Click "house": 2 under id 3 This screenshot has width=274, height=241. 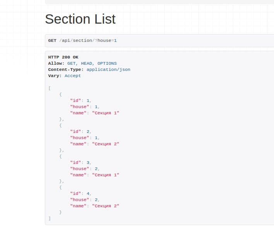coord(84,169)
